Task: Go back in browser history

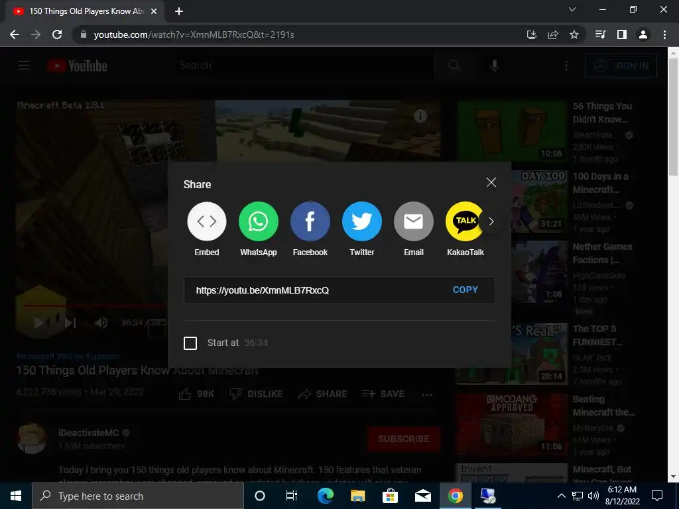Action: [x=15, y=34]
